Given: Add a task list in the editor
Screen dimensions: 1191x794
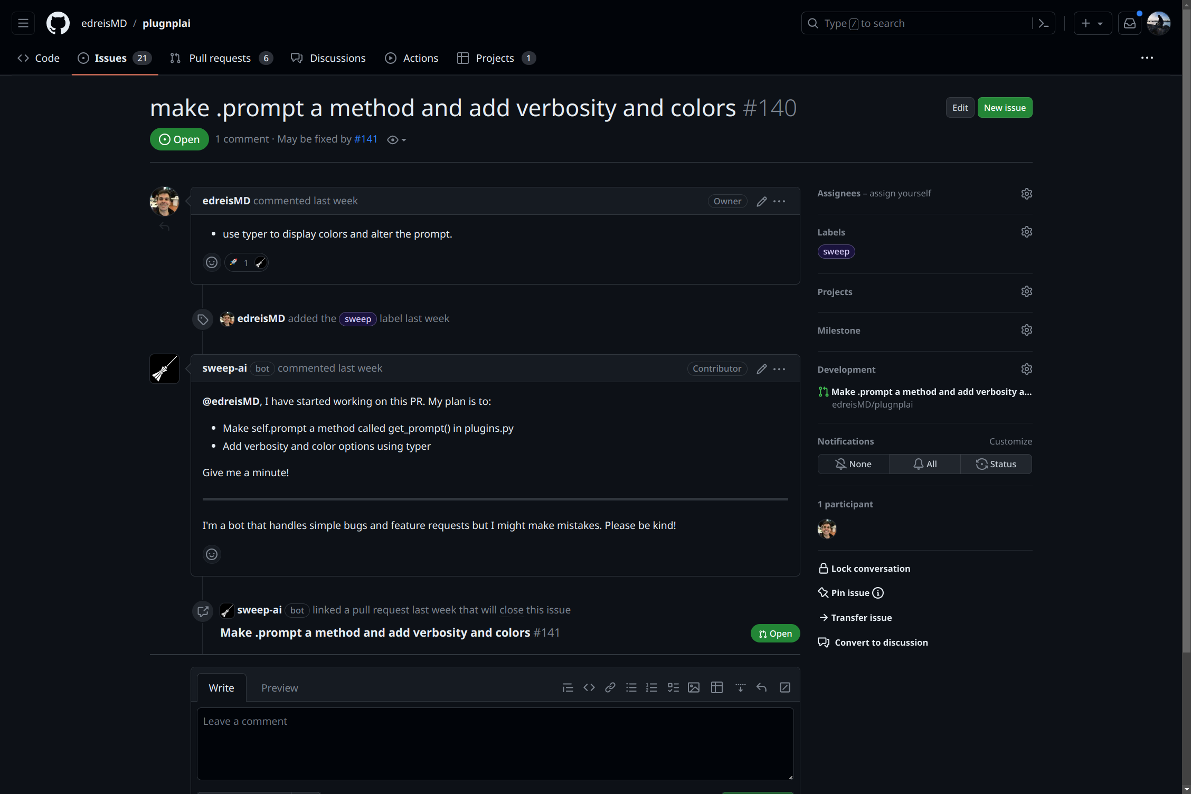Looking at the screenshot, I should click(673, 687).
